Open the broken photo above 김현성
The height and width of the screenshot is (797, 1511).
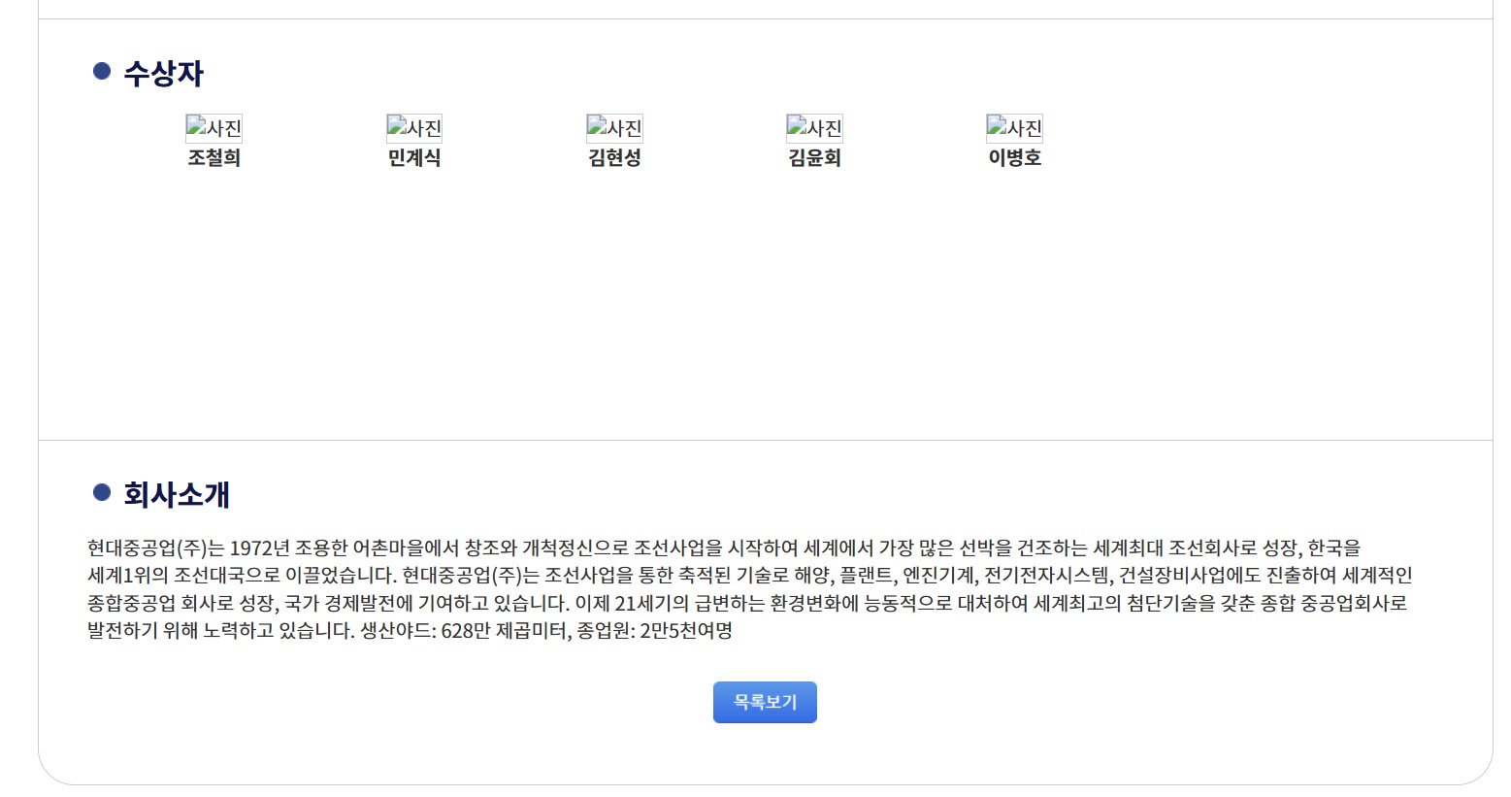pos(614,128)
